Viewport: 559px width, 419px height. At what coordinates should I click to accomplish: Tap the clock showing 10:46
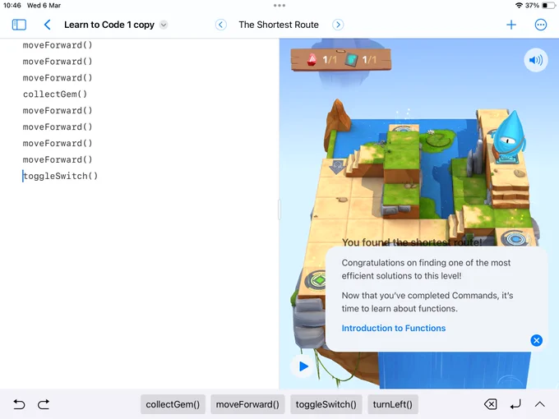pos(12,6)
